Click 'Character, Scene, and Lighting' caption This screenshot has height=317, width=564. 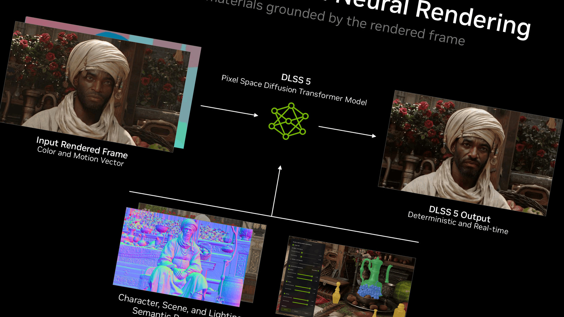(x=180, y=305)
